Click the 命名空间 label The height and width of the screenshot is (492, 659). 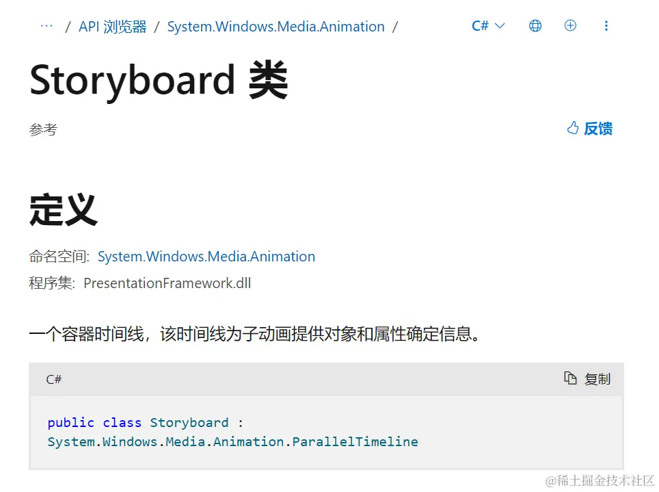(x=59, y=257)
